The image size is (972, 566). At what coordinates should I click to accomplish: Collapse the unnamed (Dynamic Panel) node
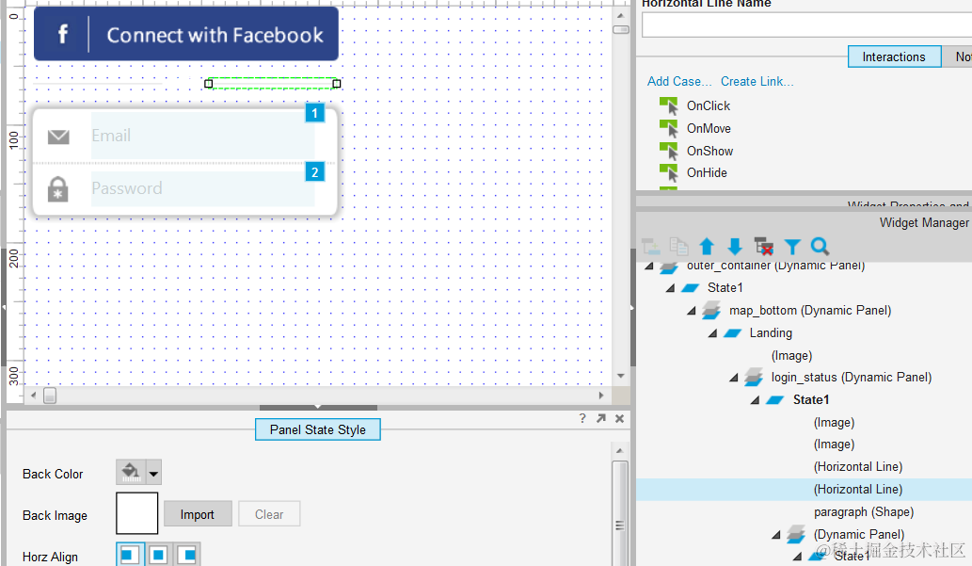click(776, 534)
